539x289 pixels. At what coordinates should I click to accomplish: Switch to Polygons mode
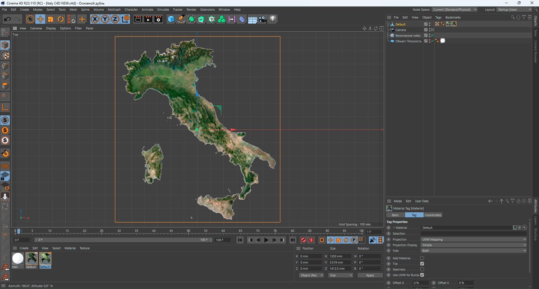pyautogui.click(x=5, y=86)
